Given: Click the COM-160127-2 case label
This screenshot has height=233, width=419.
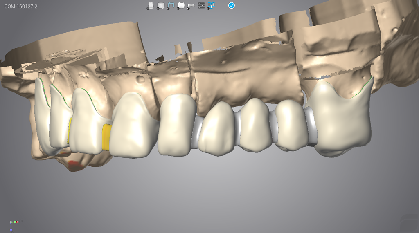Looking at the screenshot, I should (21, 7).
